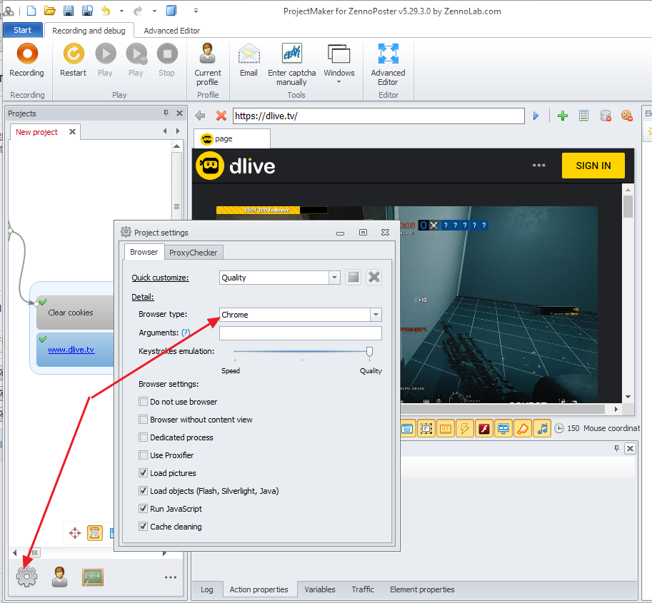The image size is (652, 603).
Task: Click the Arguments input field
Action: point(300,333)
